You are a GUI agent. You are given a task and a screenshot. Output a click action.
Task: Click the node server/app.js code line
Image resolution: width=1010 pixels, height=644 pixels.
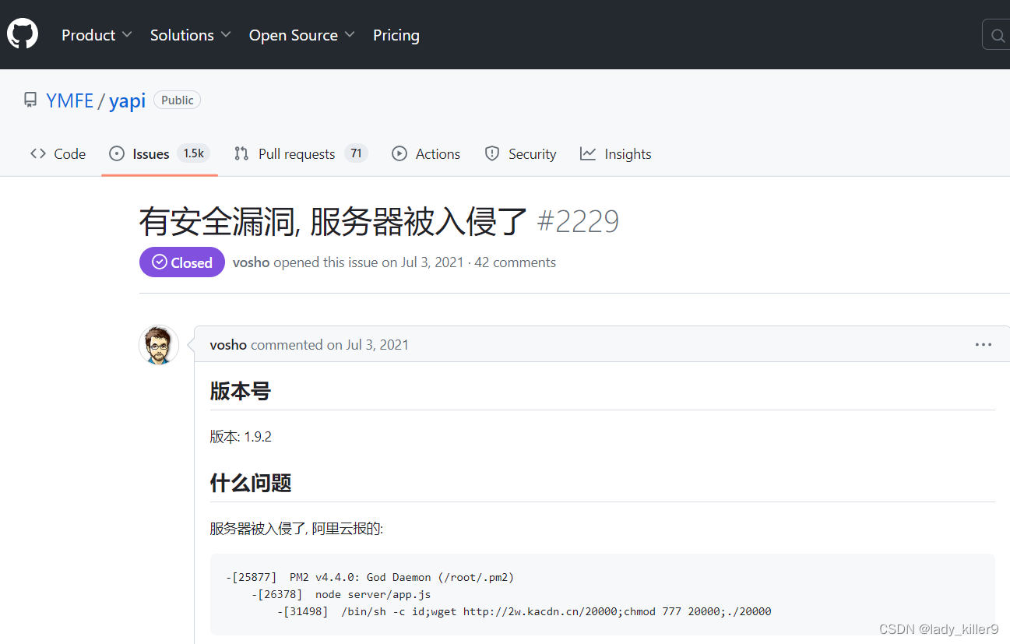coord(341,594)
